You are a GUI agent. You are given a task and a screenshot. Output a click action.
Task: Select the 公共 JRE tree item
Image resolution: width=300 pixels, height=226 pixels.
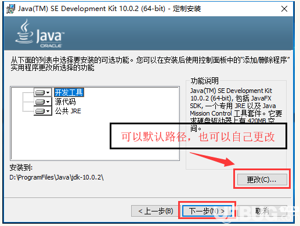68,111
